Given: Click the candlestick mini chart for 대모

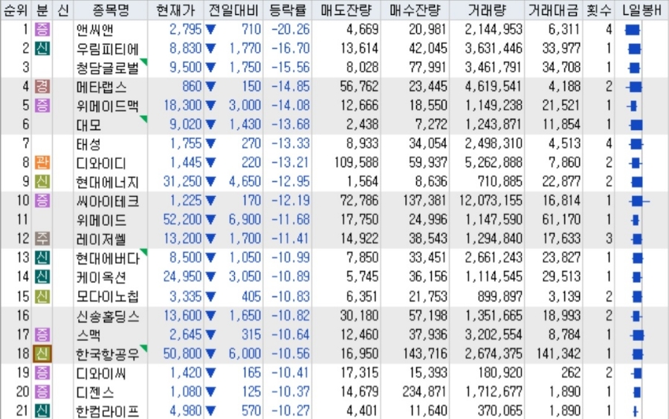Looking at the screenshot, I should tap(636, 125).
